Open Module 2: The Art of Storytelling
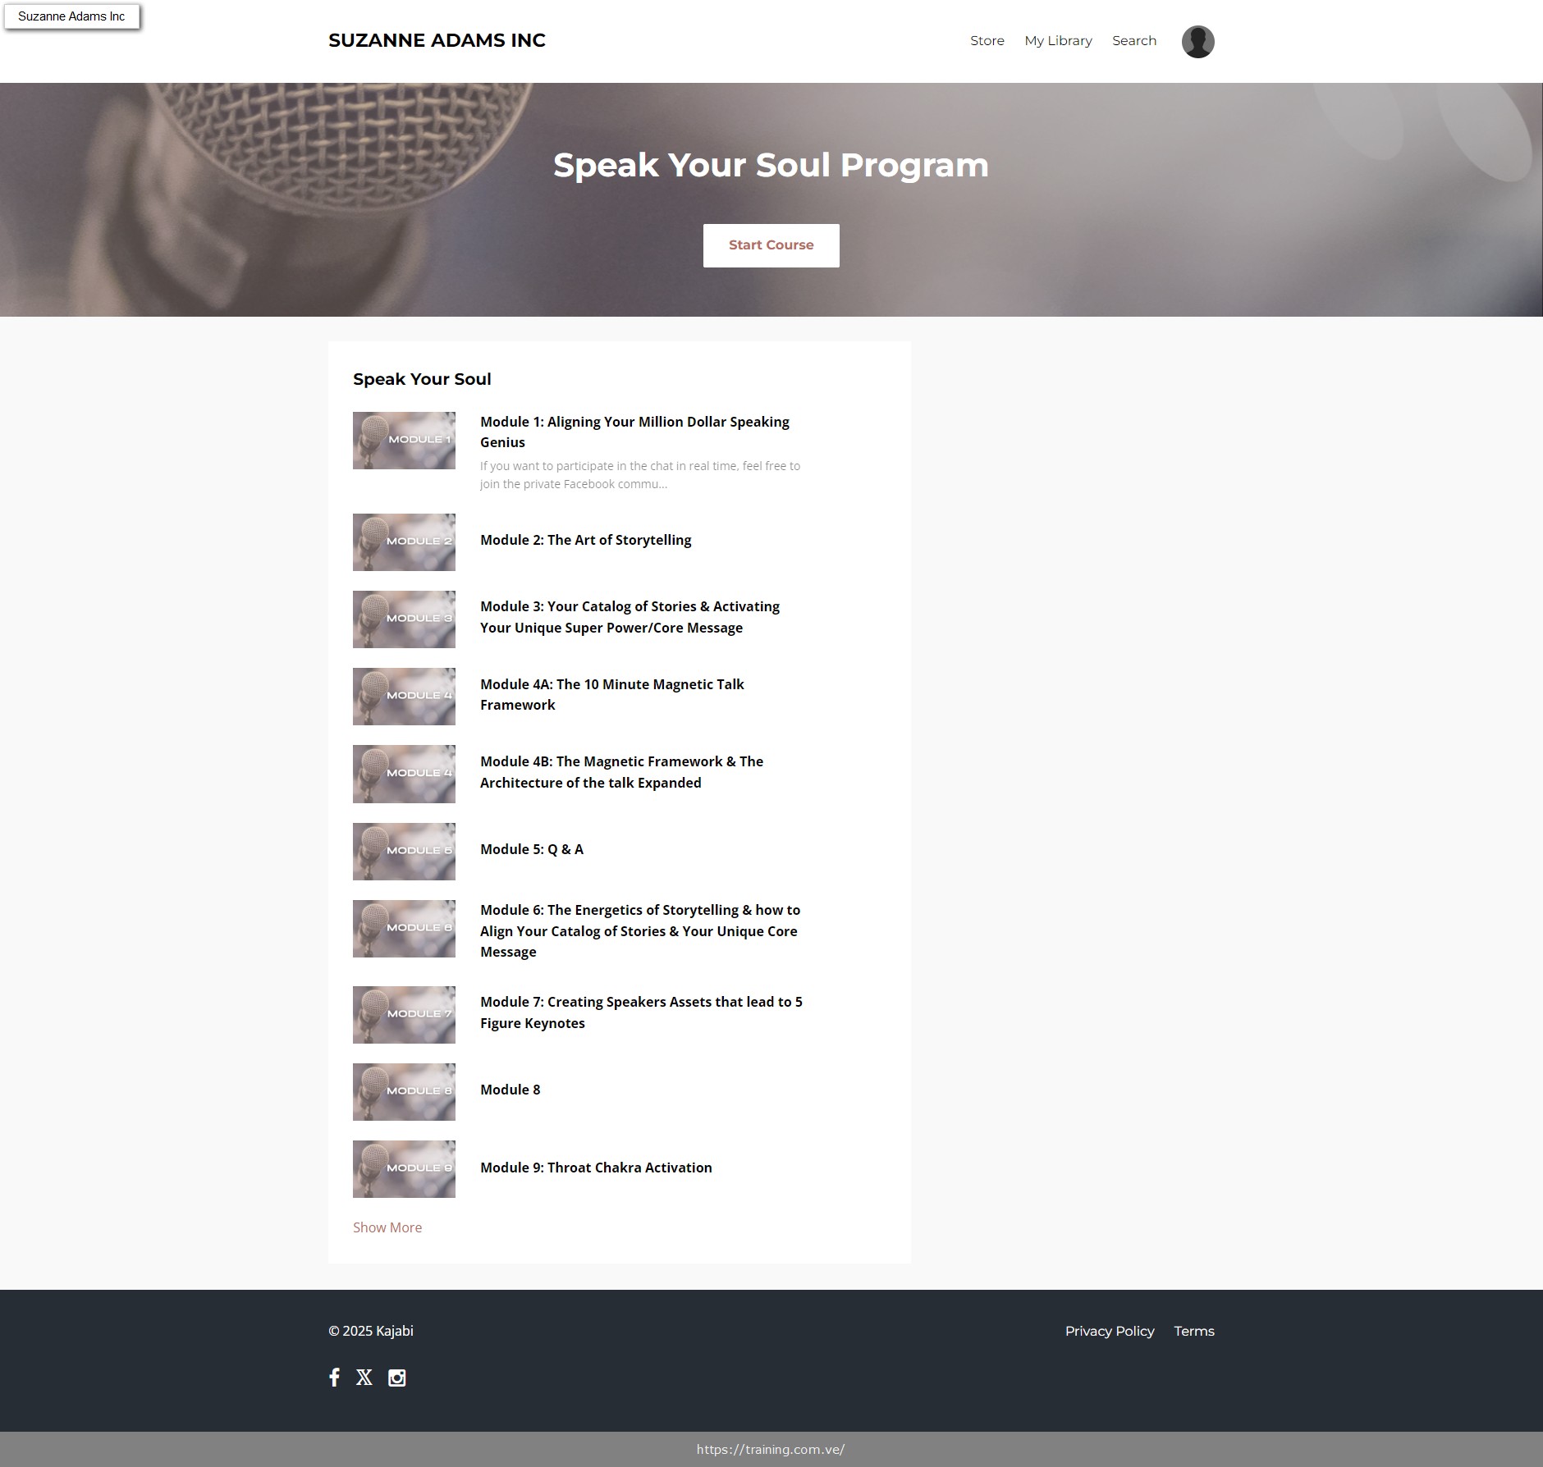1543x1467 pixels. pos(585,540)
